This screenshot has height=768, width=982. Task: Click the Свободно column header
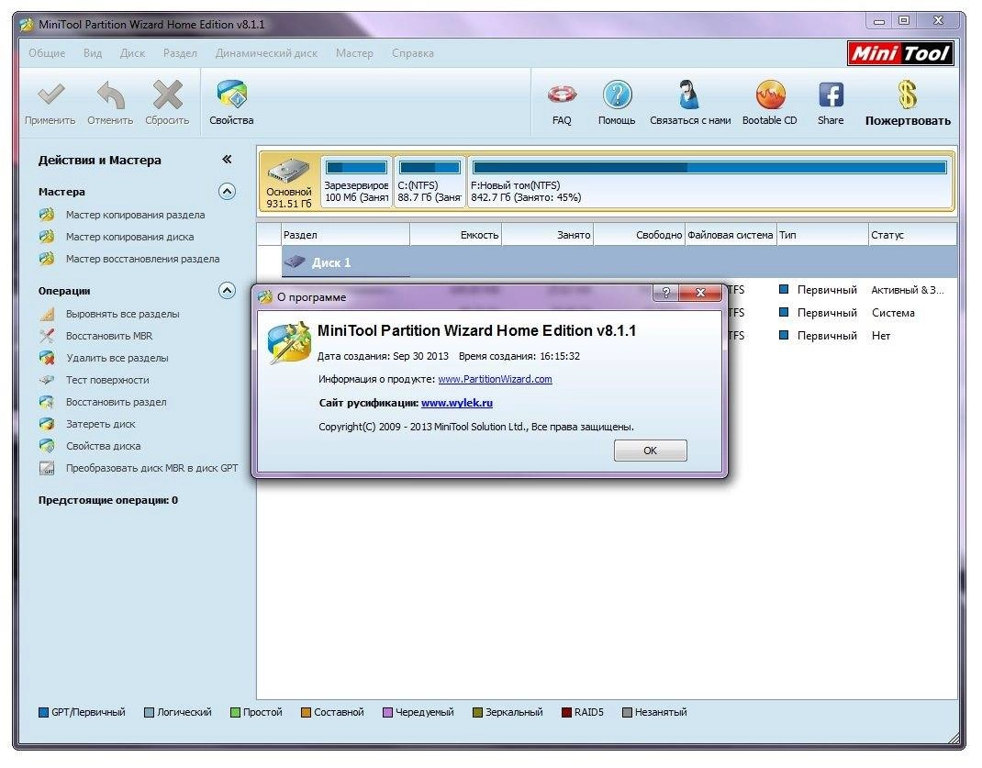(640, 235)
